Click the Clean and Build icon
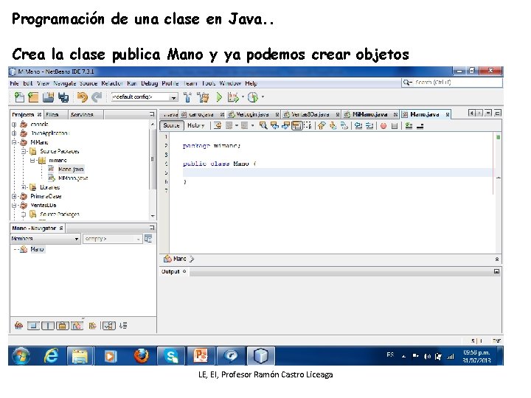The width and height of the screenshot is (531, 398). [203, 97]
